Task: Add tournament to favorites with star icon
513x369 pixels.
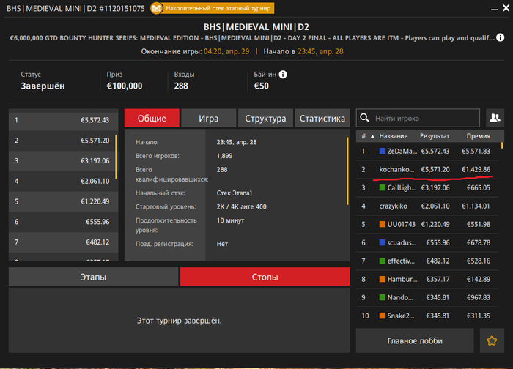Action: (x=492, y=340)
